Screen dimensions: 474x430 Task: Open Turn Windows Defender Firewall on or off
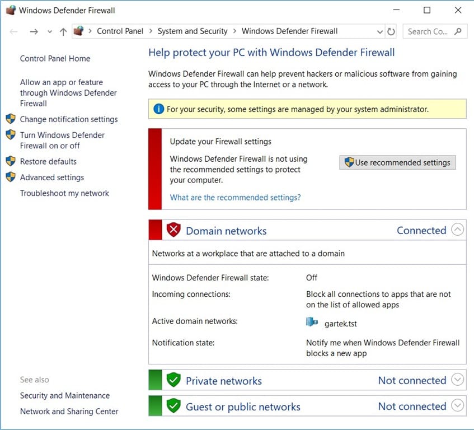pyautogui.click(x=62, y=141)
